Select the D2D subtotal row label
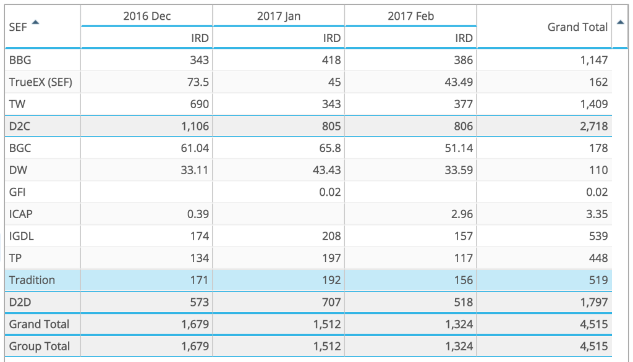 (x=20, y=302)
